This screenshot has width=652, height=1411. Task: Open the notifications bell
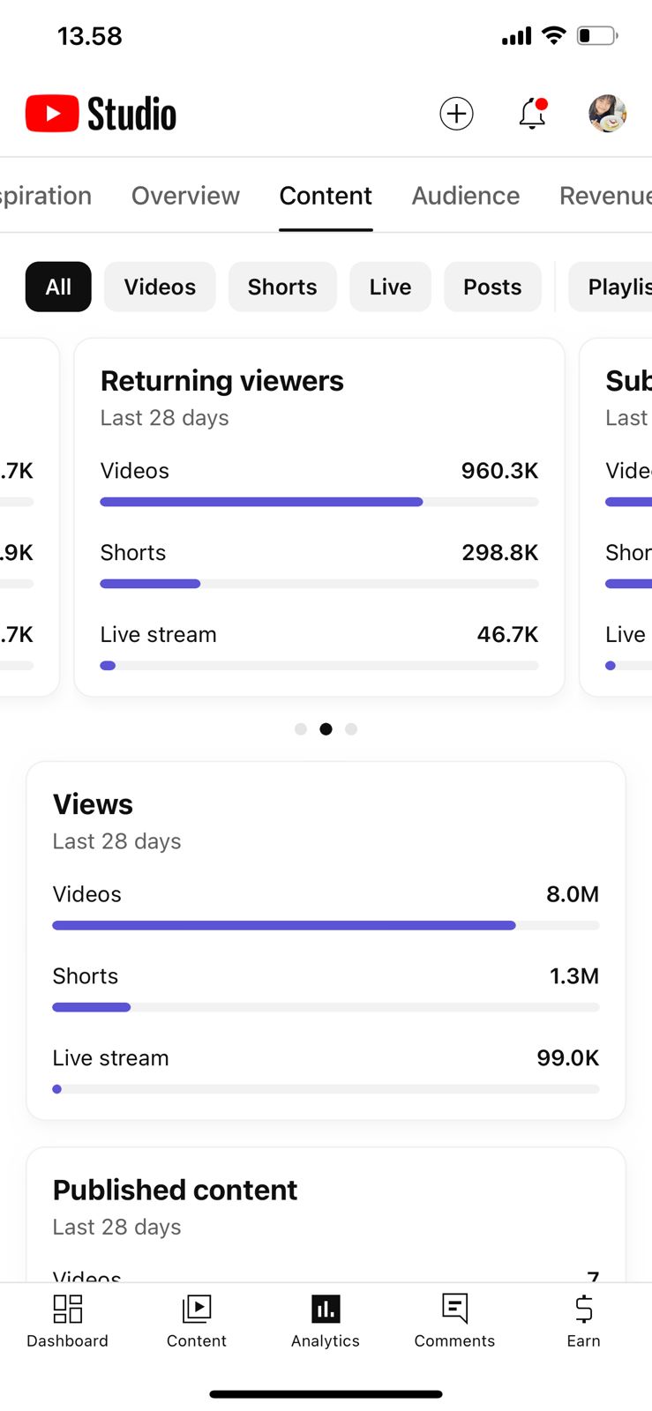tap(532, 114)
